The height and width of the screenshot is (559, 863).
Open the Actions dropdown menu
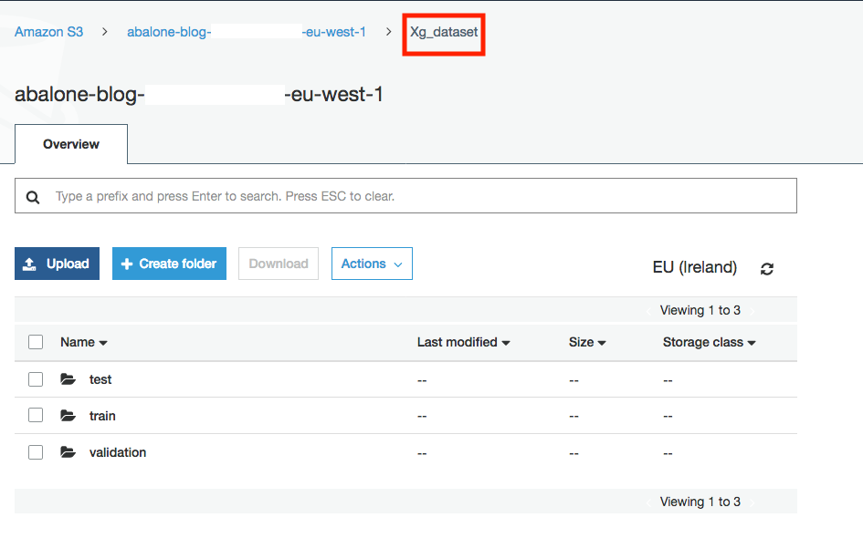[372, 264]
